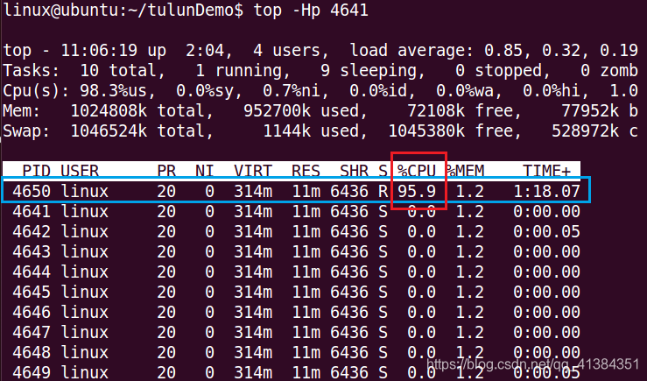Click the load average value '0.32'

565,50
